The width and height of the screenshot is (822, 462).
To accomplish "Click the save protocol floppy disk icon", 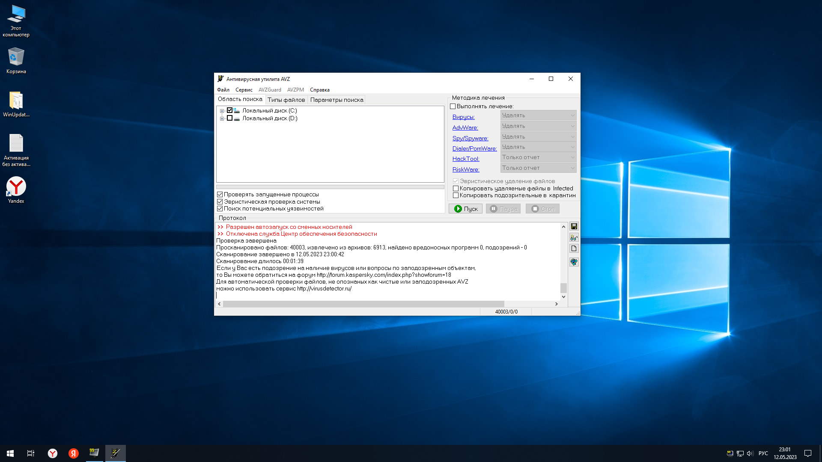I will (574, 226).
